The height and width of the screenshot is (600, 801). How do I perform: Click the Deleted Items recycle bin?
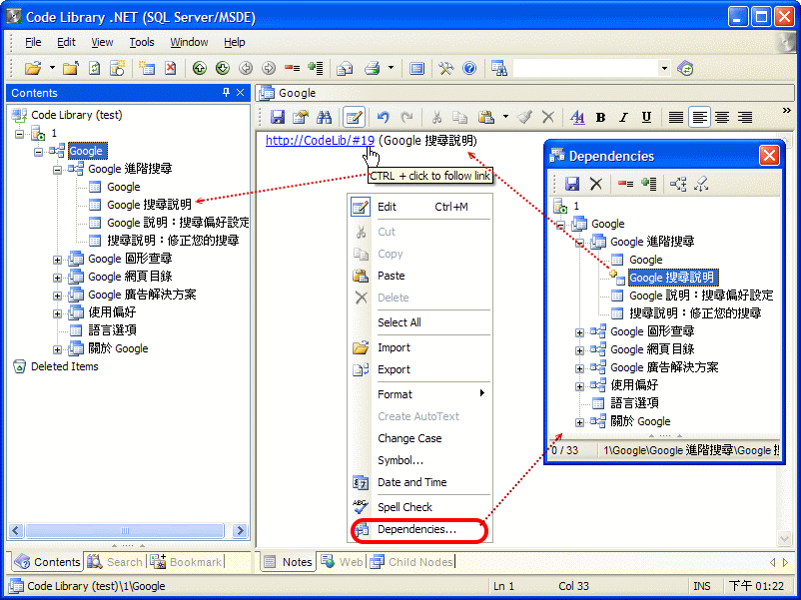(x=19, y=366)
